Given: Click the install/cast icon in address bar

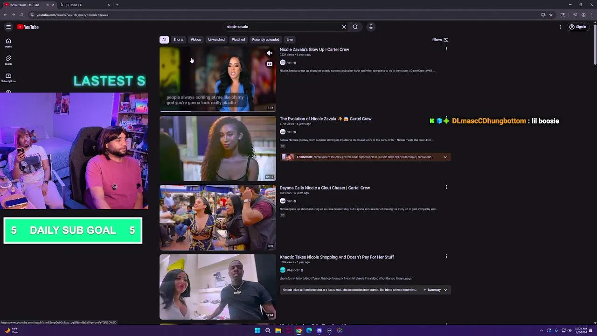Looking at the screenshot, I should pos(543,14).
